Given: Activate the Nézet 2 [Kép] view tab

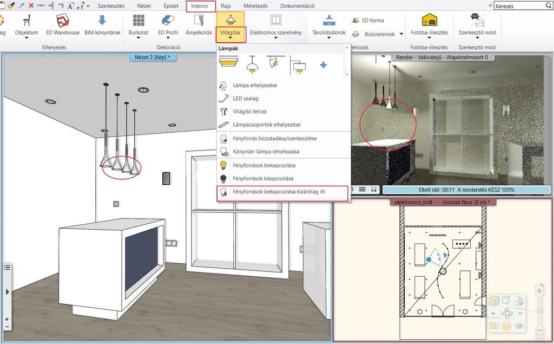Looking at the screenshot, I should (x=152, y=57).
